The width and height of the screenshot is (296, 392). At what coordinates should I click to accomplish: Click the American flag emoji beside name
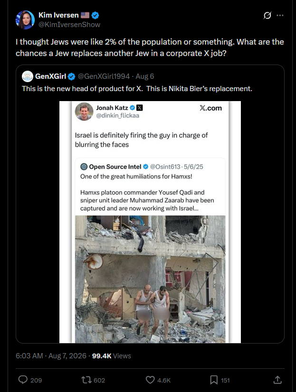pos(85,15)
